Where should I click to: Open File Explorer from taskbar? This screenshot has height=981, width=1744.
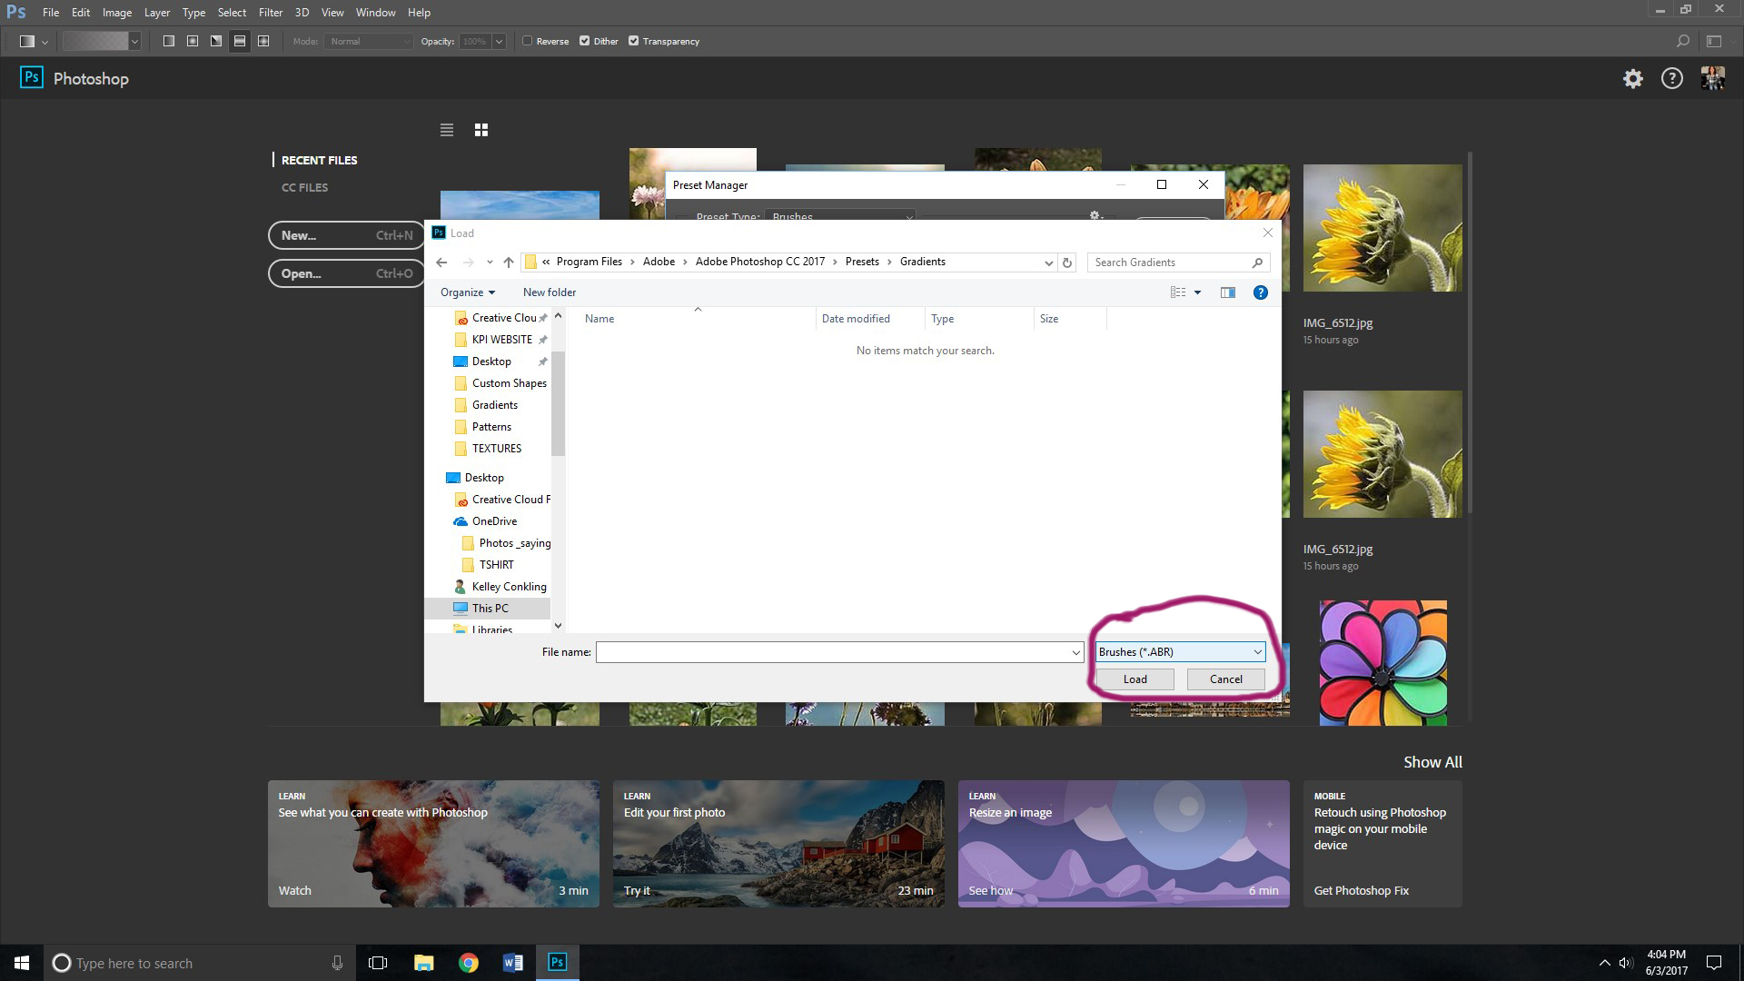coord(424,963)
